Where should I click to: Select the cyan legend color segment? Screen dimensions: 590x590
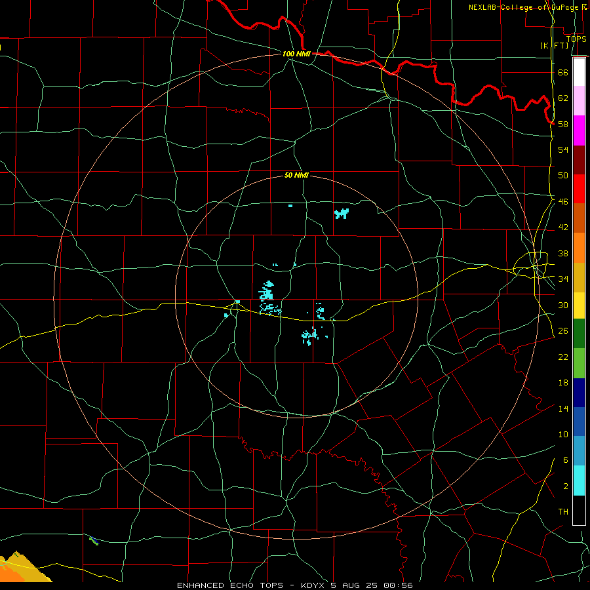tap(579, 481)
